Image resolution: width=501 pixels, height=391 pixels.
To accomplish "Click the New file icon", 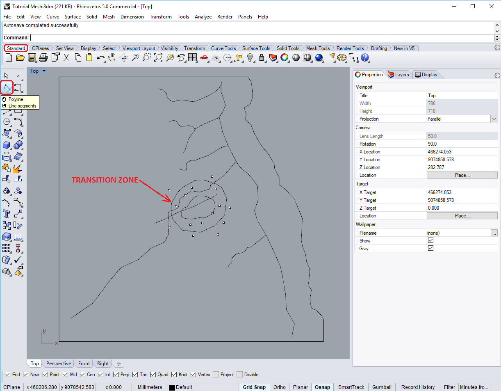I will 9,58.
